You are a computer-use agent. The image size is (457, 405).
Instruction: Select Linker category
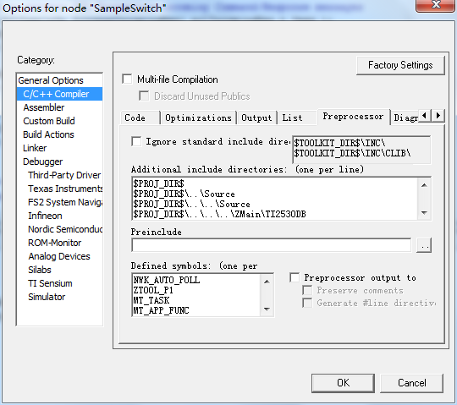(x=35, y=148)
